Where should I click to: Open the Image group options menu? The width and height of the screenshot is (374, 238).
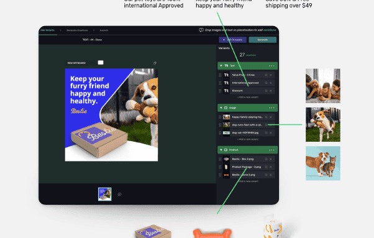(271, 108)
